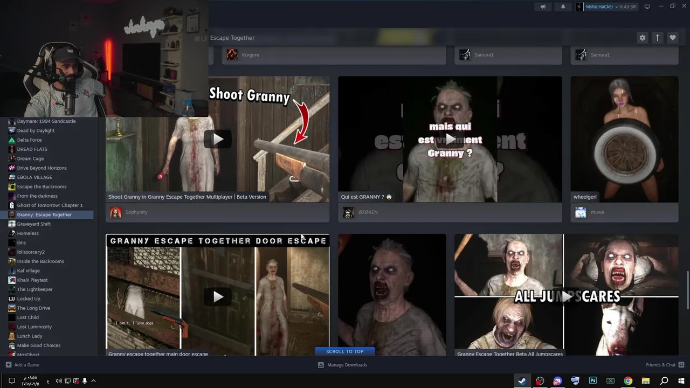The width and height of the screenshot is (690, 388).
Task: Open Friends & Chat
Action: click(665, 365)
